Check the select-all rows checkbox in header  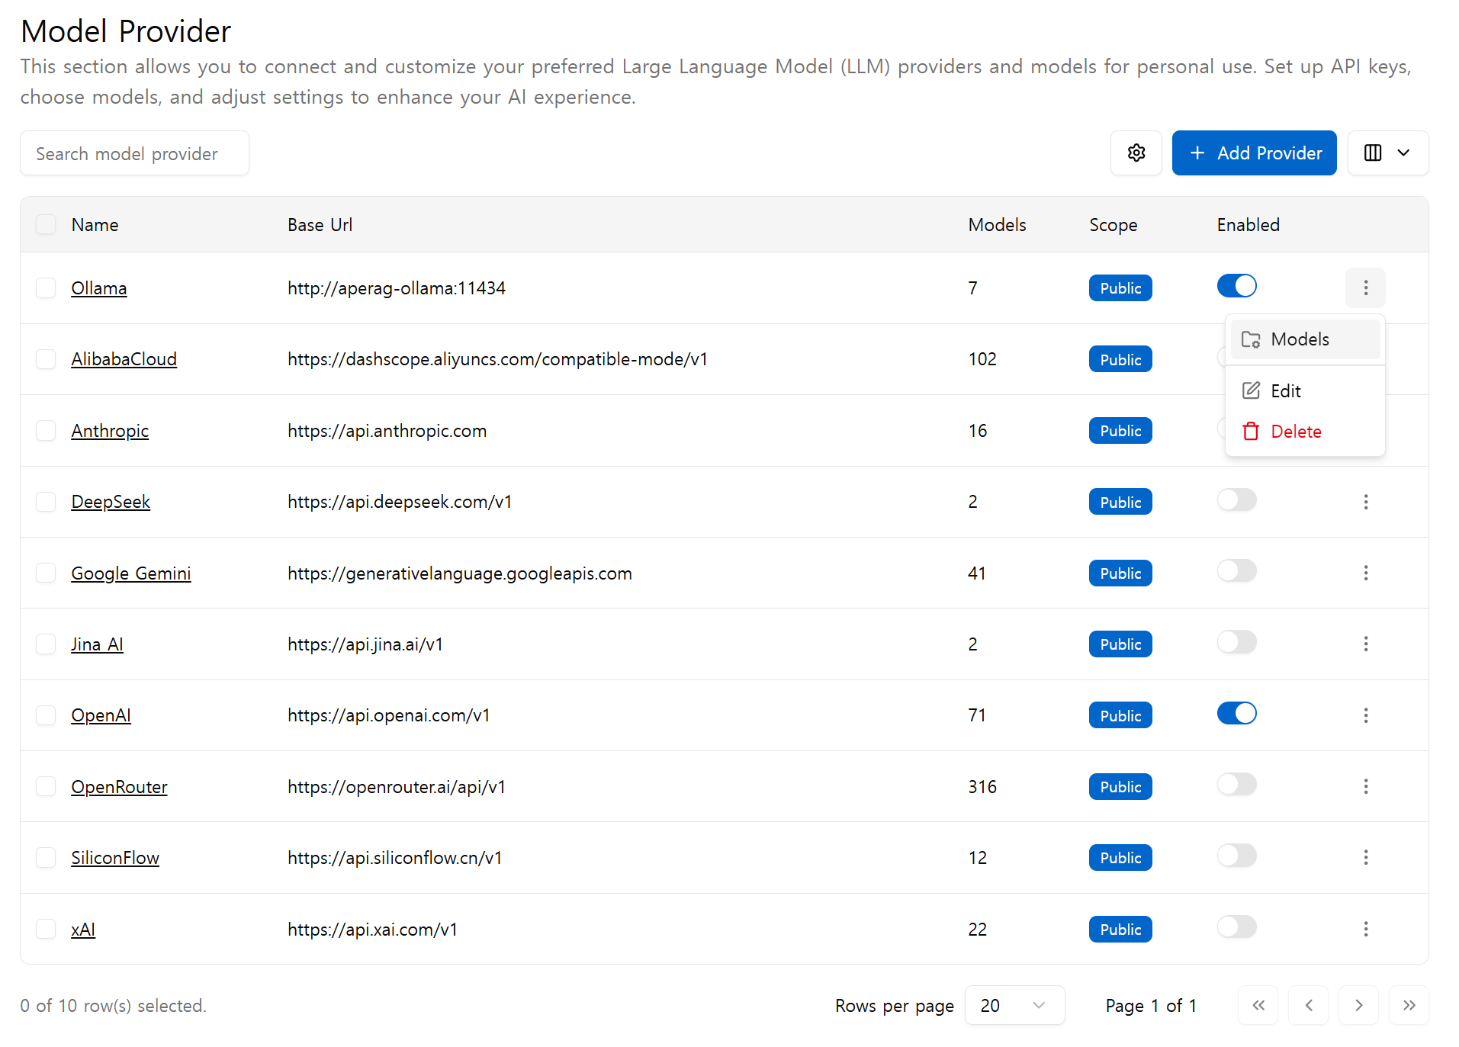coord(46,224)
